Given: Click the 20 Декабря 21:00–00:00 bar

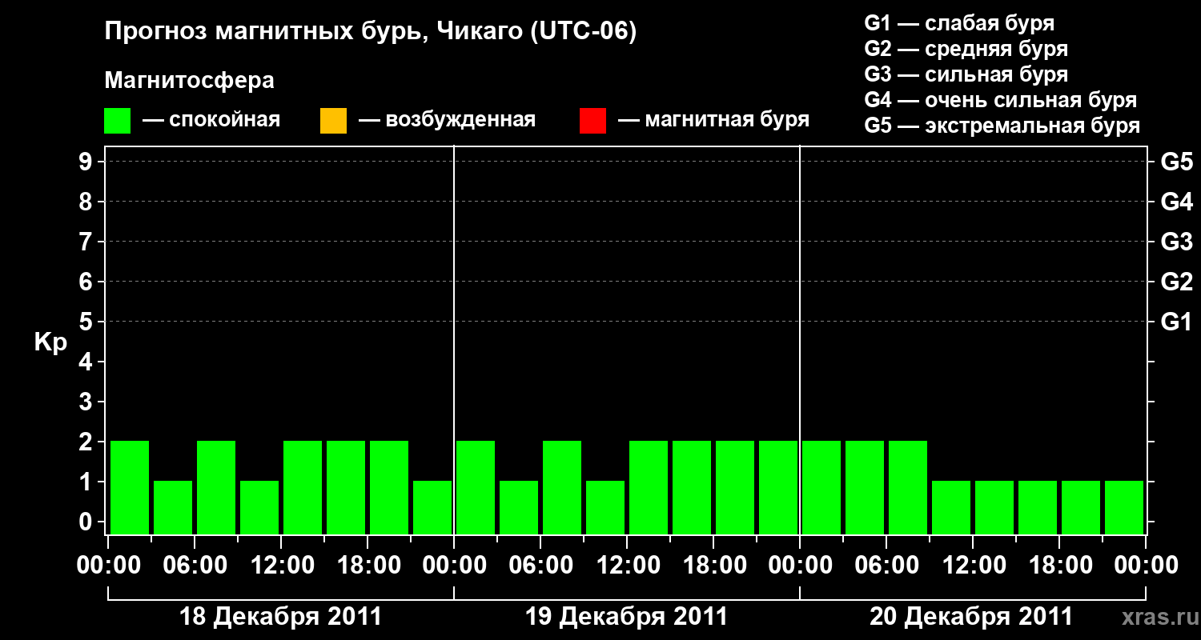Looking at the screenshot, I should point(1124,507).
